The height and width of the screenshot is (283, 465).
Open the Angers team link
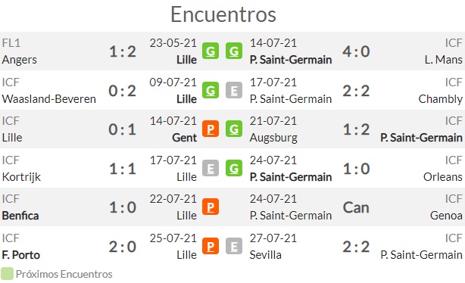pos(19,60)
